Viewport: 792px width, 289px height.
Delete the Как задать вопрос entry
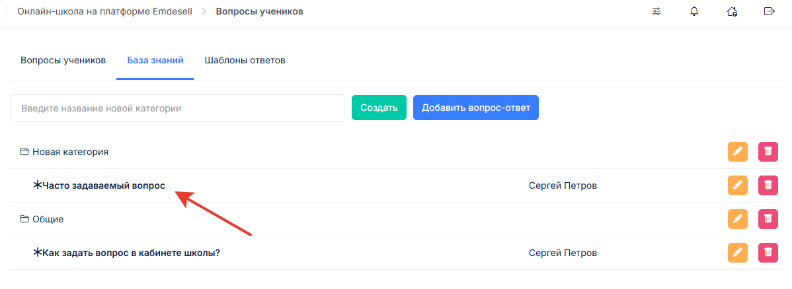(x=768, y=253)
